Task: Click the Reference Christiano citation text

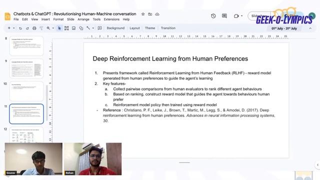Action: tap(189, 115)
